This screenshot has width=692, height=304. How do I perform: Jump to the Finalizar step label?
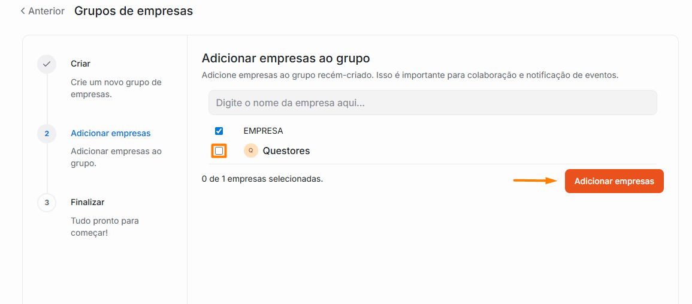coord(87,202)
